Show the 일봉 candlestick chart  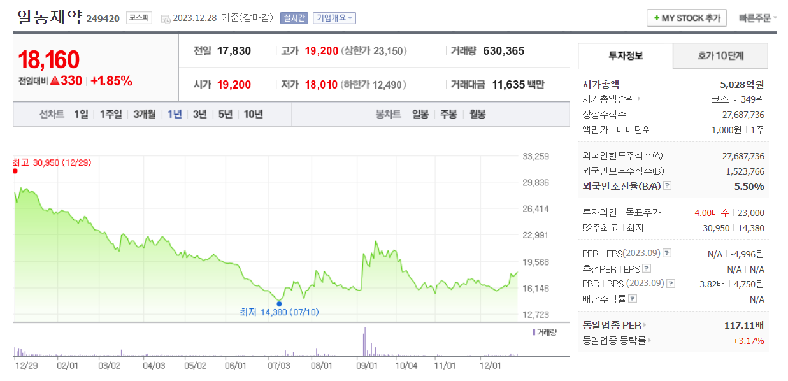click(420, 115)
